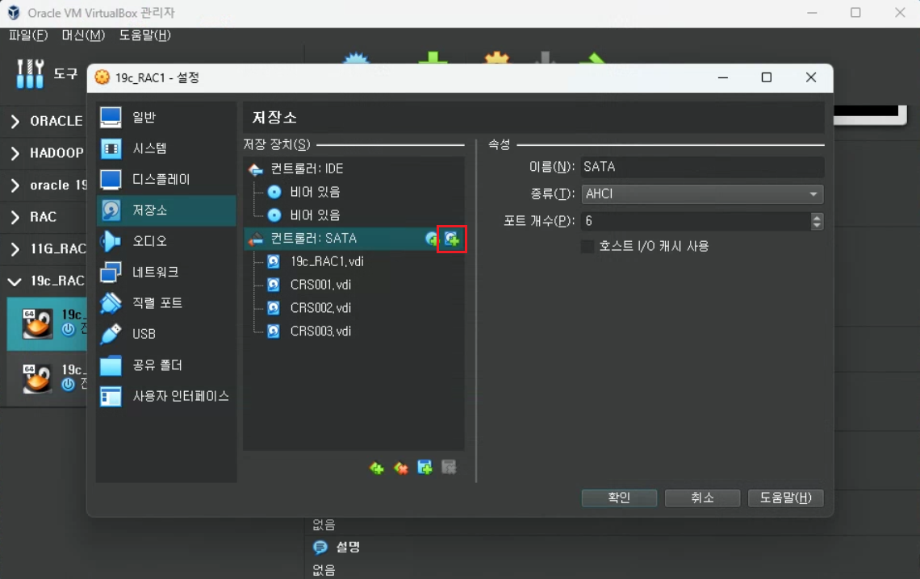
Task: Select the CRS001.vdi disk
Action: click(353, 285)
